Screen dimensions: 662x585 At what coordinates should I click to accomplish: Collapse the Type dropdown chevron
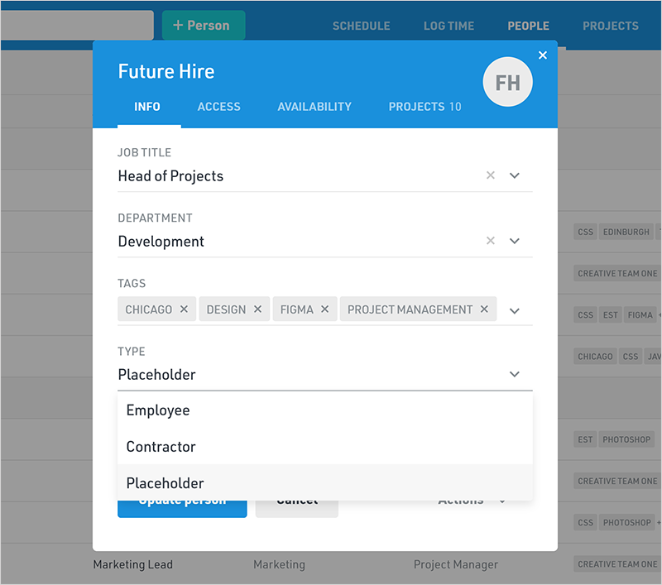tap(515, 374)
